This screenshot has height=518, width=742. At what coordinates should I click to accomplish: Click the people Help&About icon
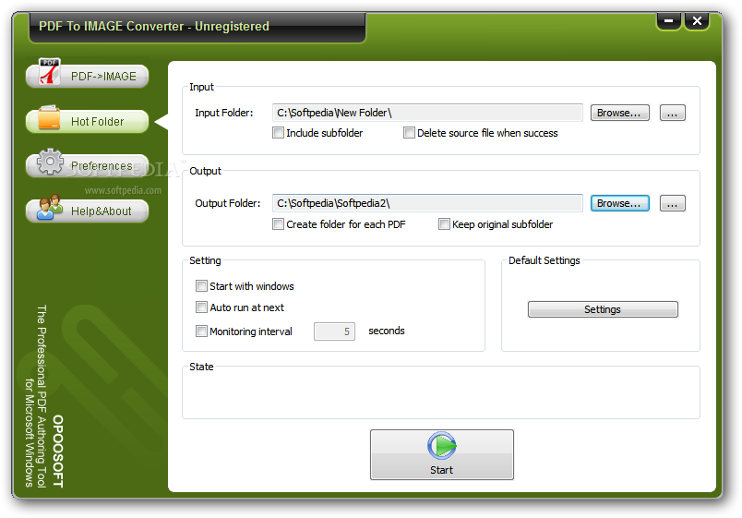pyautogui.click(x=50, y=207)
